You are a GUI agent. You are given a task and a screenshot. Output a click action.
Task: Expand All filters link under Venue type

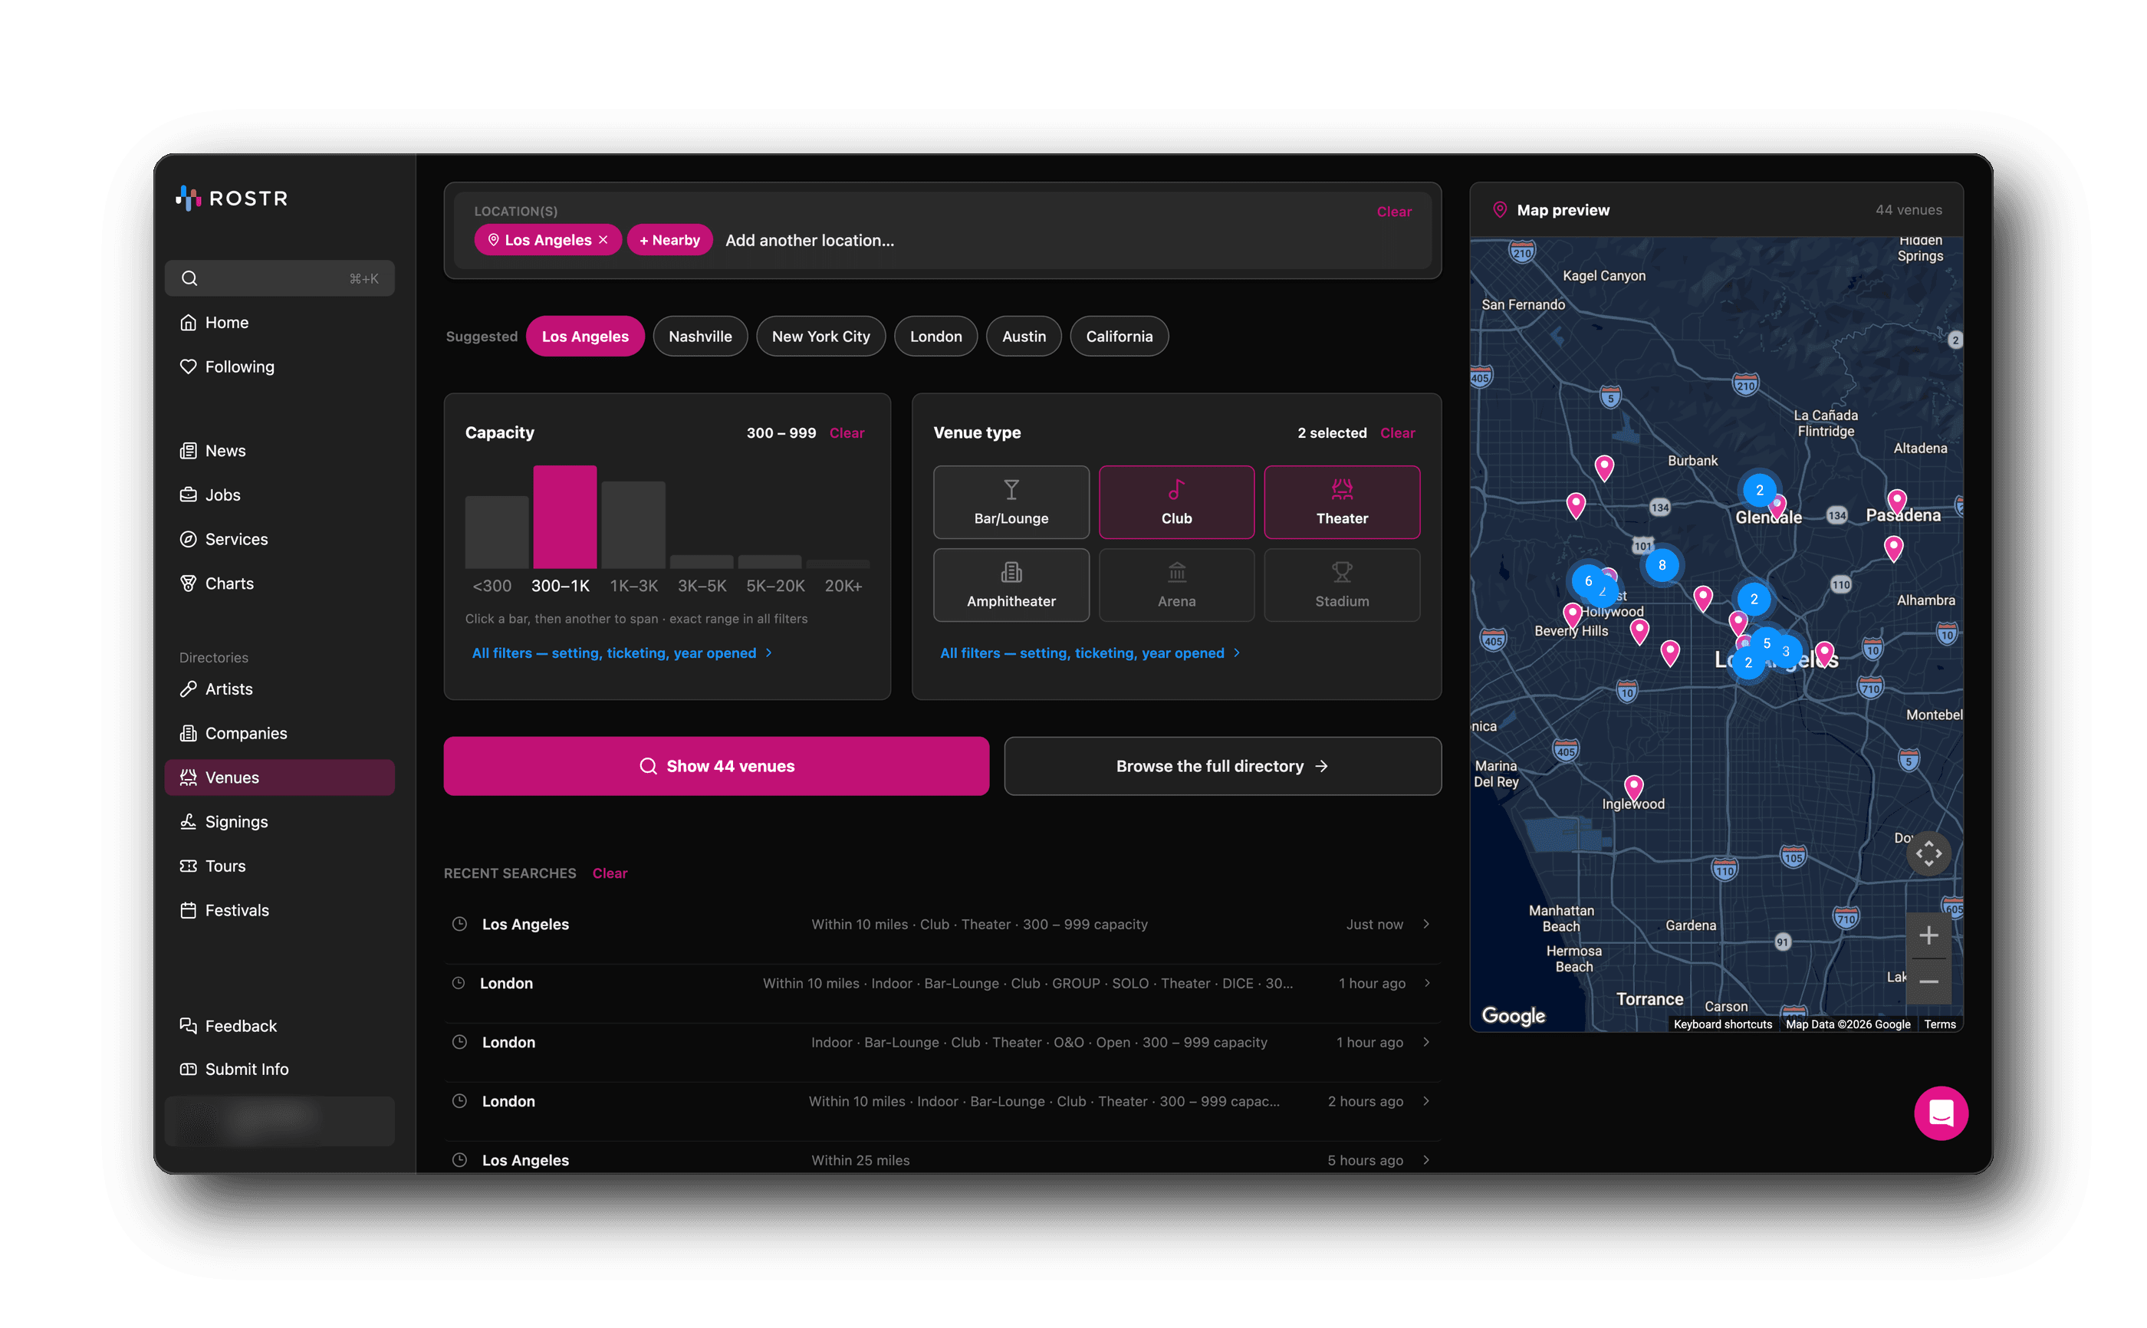click(x=1090, y=652)
